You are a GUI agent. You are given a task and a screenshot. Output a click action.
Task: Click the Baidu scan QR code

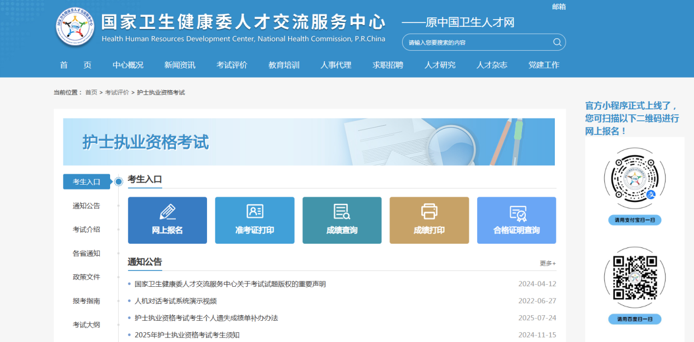coord(634,278)
